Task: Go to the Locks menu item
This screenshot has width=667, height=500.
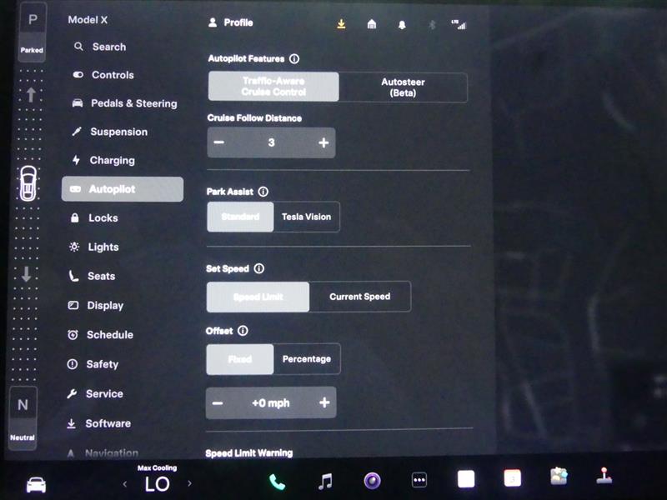Action: pyautogui.click(x=103, y=218)
